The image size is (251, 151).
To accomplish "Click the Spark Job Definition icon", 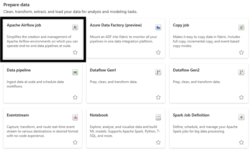I will click(241, 117).
